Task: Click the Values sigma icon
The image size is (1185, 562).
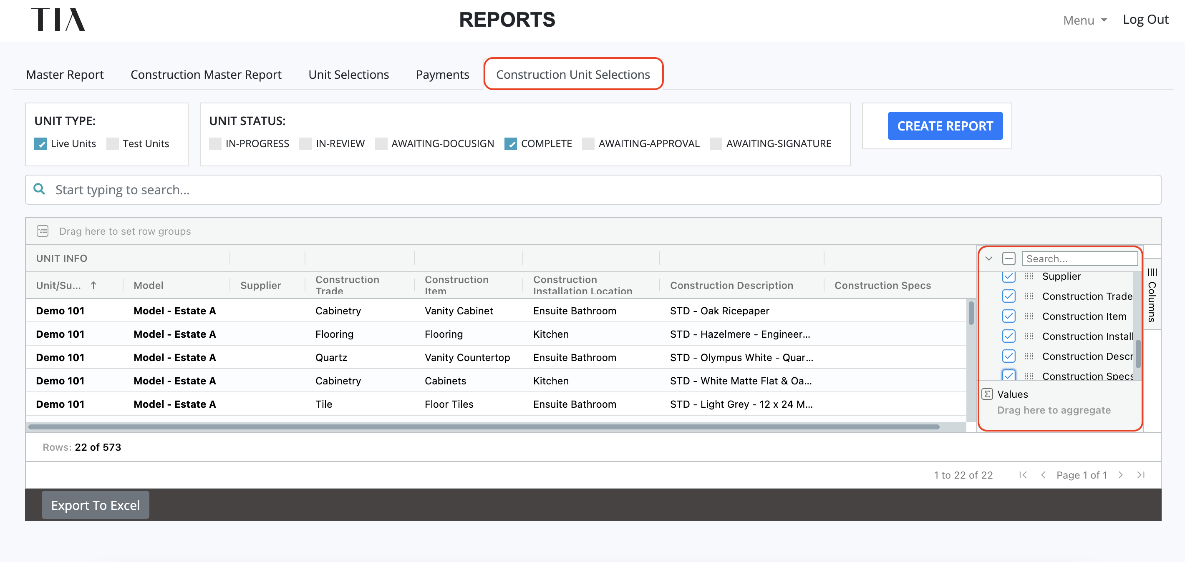Action: (987, 394)
